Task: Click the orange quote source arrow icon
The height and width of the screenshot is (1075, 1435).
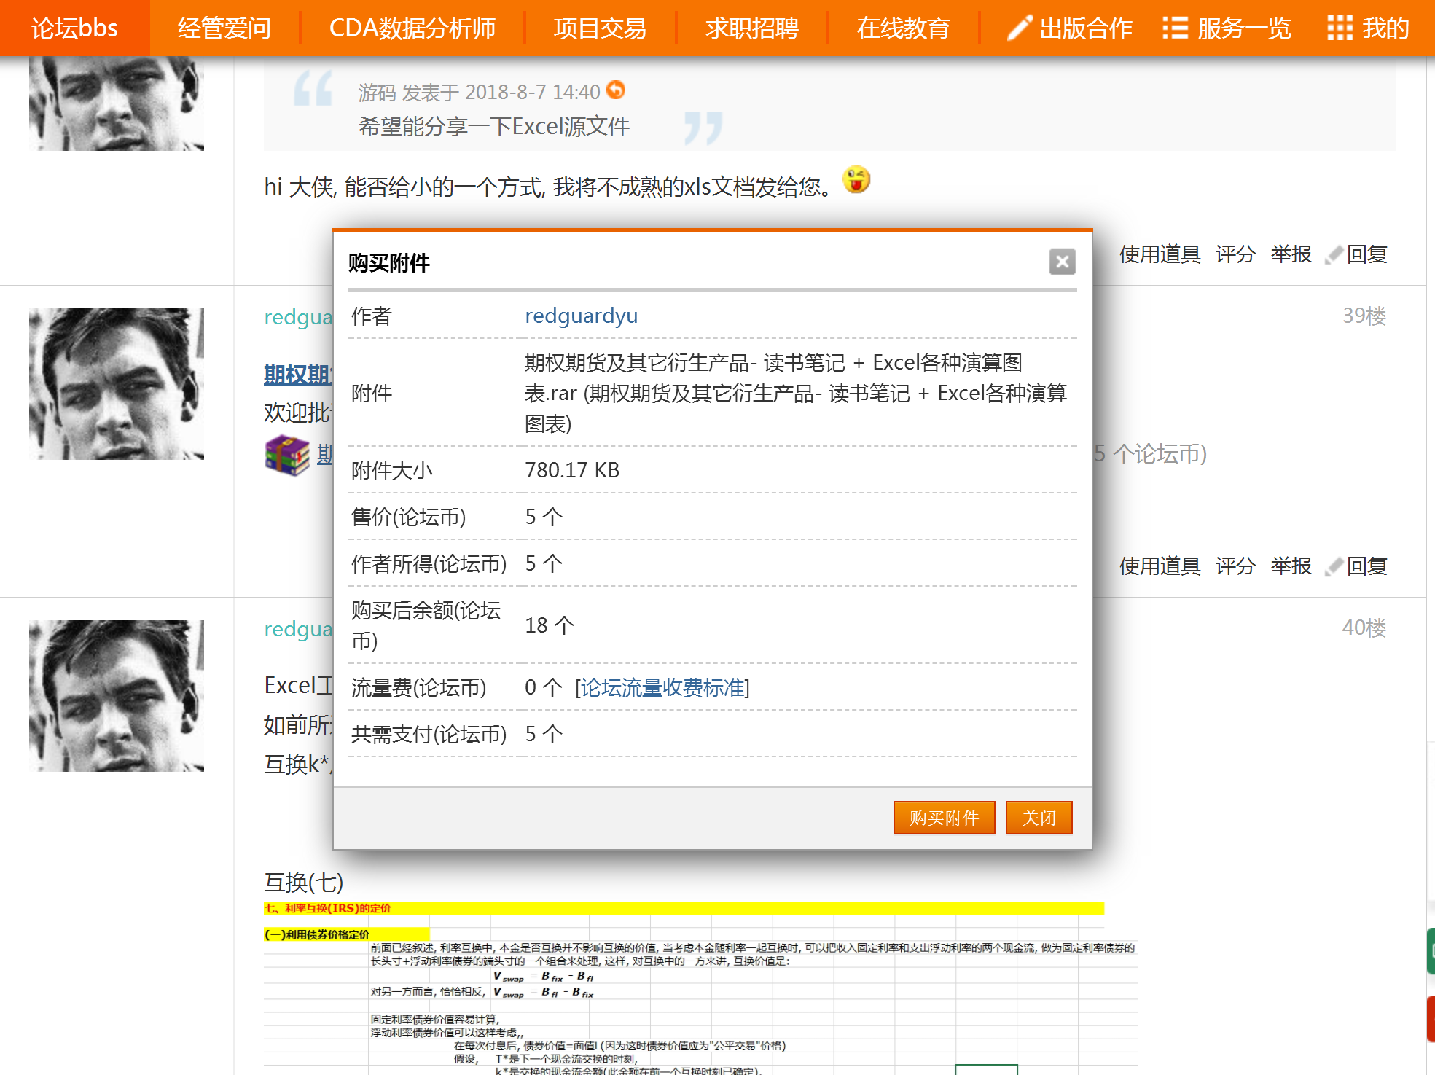Action: pos(616,90)
